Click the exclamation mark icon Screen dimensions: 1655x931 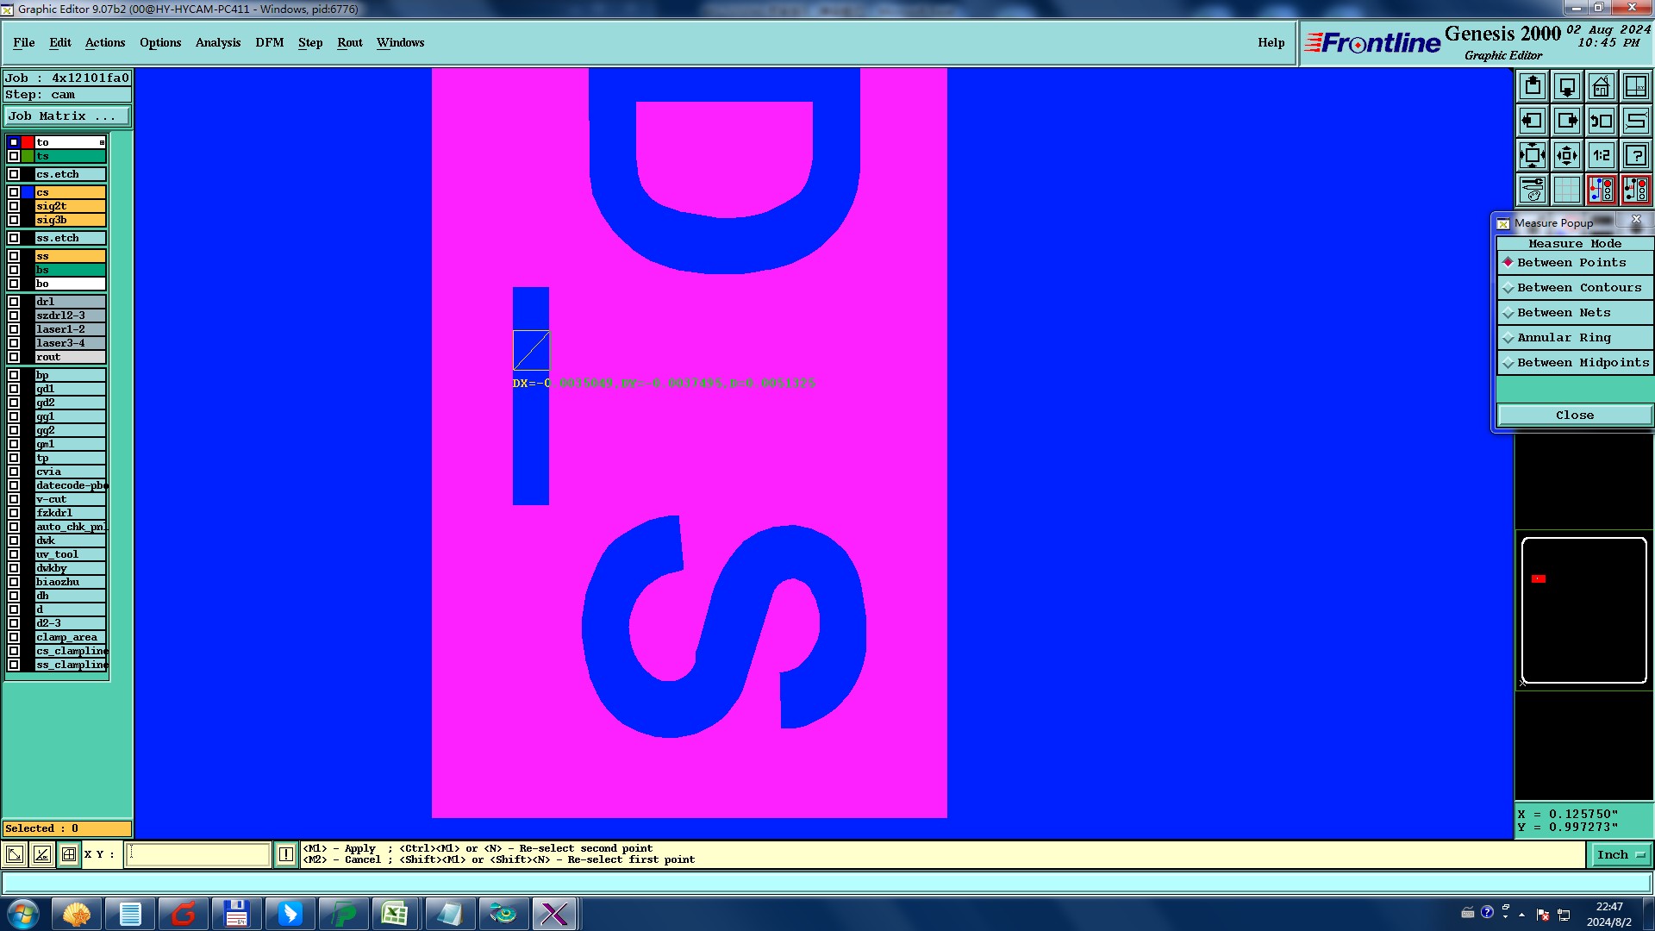[286, 854]
